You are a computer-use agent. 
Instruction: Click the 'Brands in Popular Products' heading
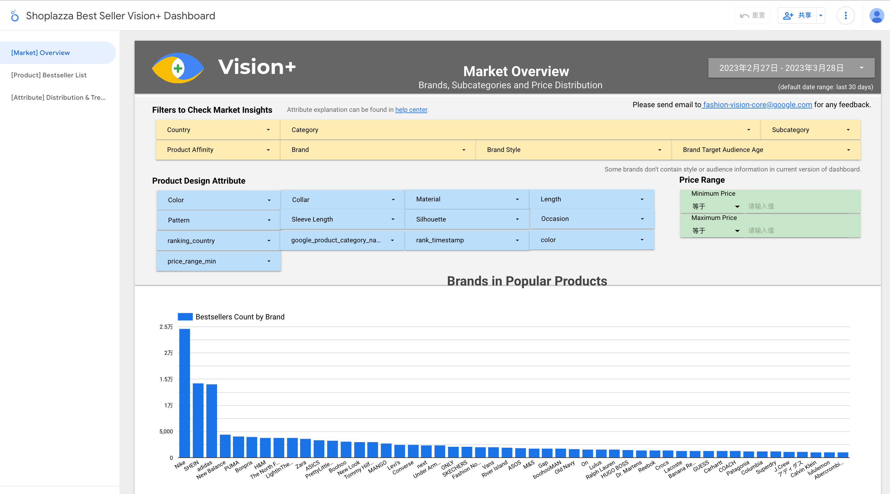click(527, 281)
